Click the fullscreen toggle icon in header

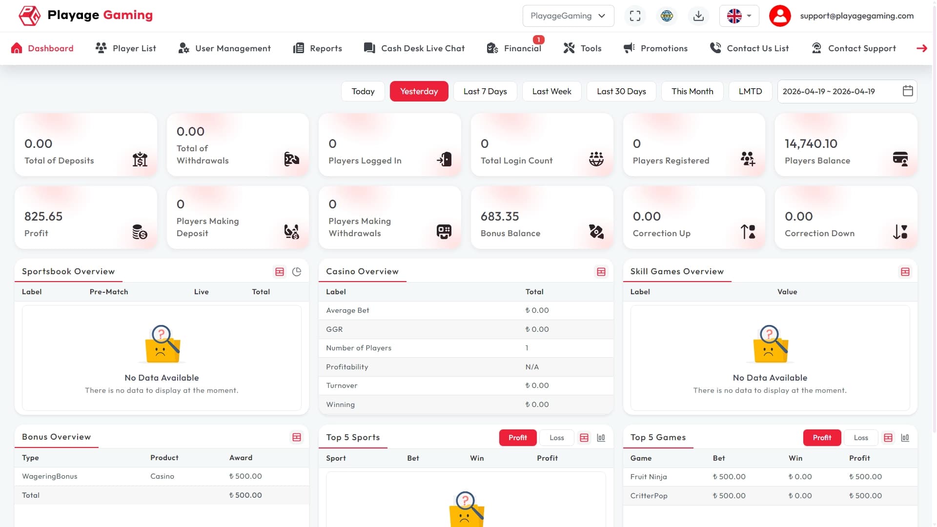tap(635, 16)
